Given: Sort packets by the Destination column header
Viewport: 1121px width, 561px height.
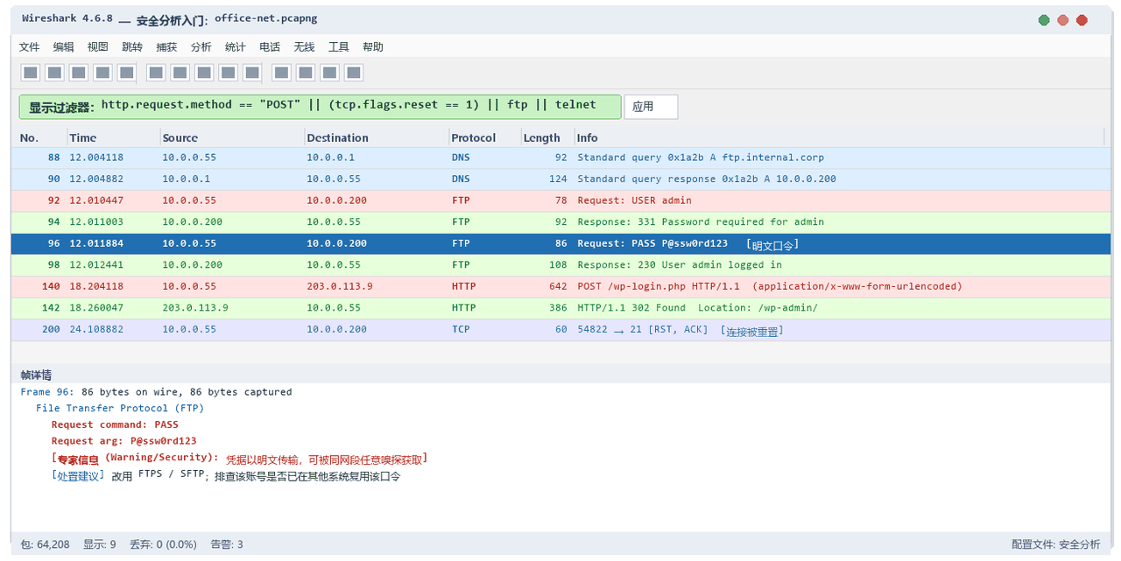Looking at the screenshot, I should (376, 137).
